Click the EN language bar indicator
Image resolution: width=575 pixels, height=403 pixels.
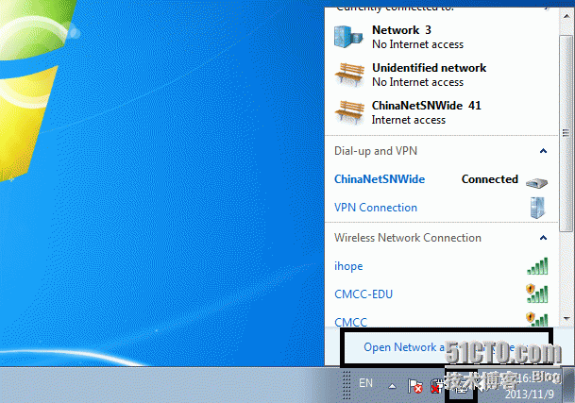click(x=364, y=383)
